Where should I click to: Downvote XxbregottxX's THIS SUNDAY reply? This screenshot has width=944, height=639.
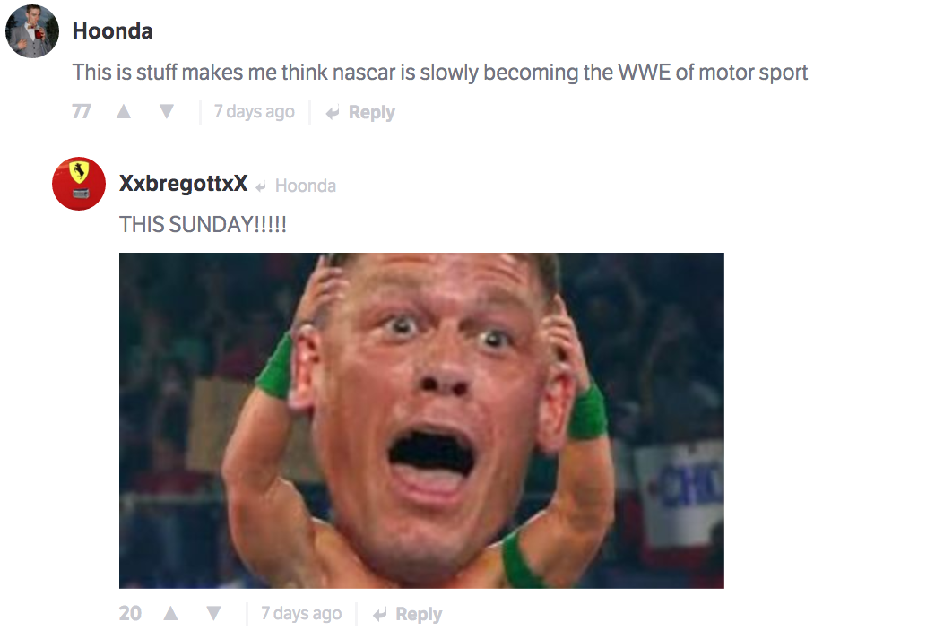(213, 613)
